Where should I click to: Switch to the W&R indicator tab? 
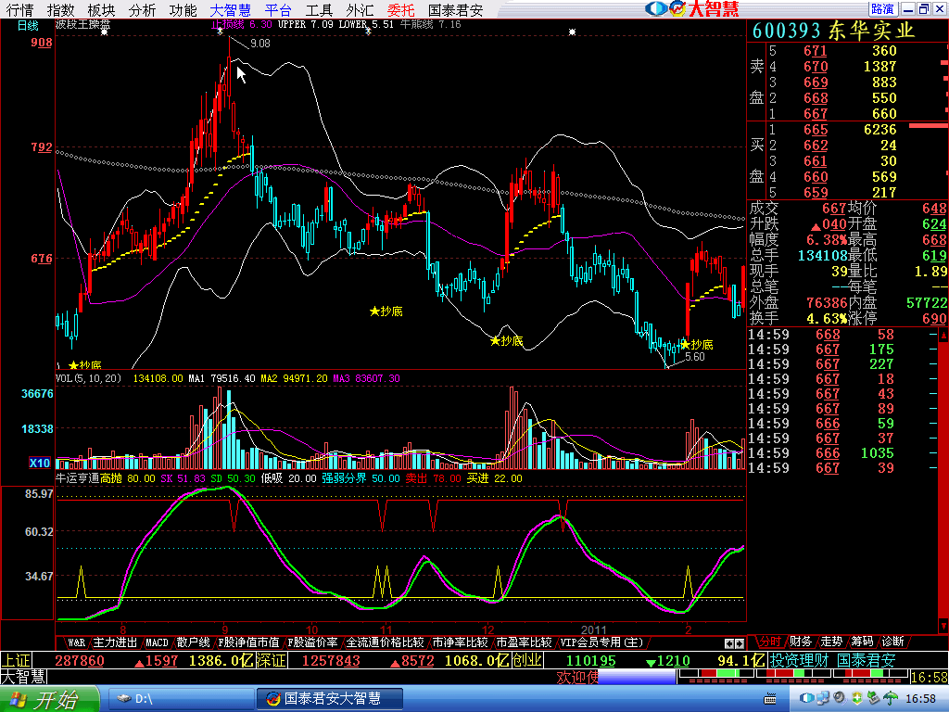coord(76,642)
